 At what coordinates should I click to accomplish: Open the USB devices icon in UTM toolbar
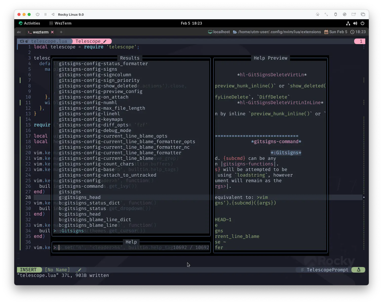pyautogui.click(x=336, y=14)
